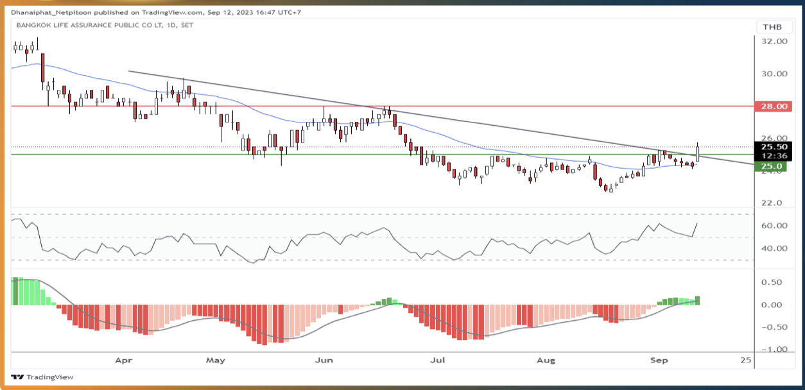Click the red 28.00 price label
This screenshot has width=805, height=390.
point(773,106)
